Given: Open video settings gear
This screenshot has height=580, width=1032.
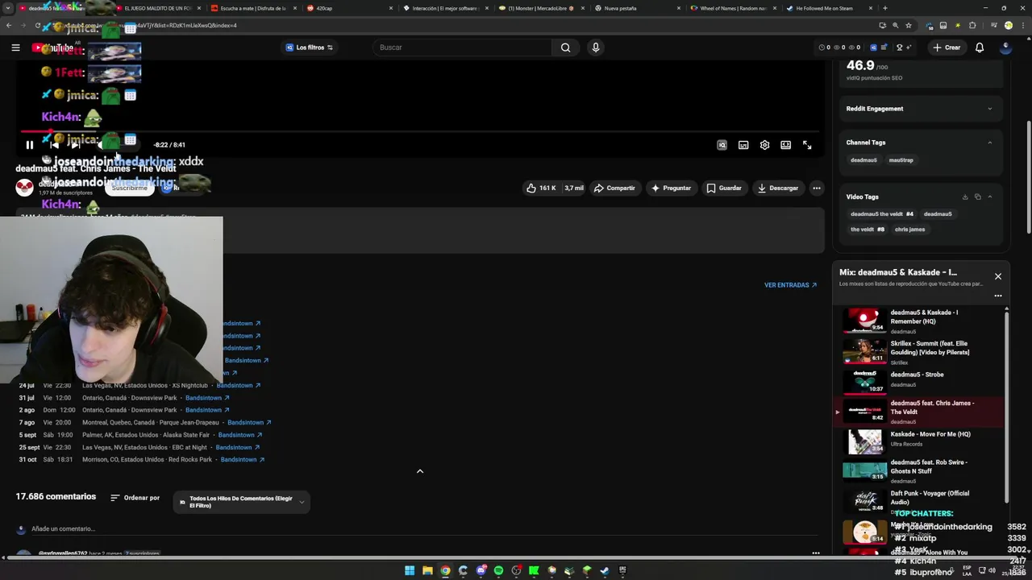Looking at the screenshot, I should pos(764,145).
